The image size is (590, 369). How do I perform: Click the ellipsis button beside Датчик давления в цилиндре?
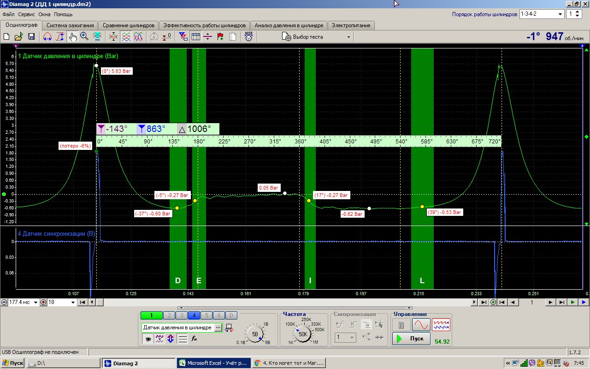click(x=218, y=327)
